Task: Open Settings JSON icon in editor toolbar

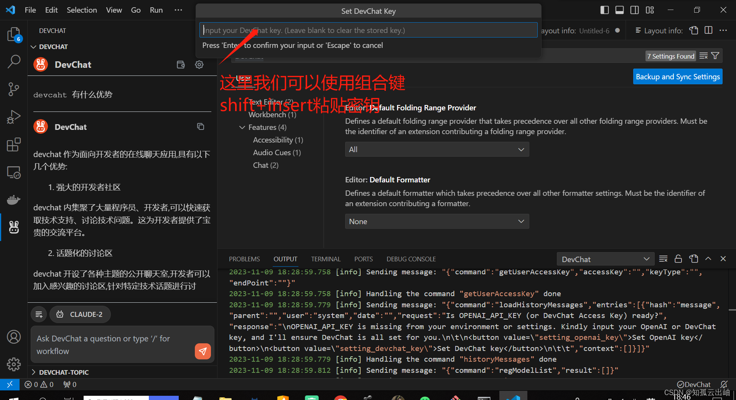Action: tap(694, 30)
